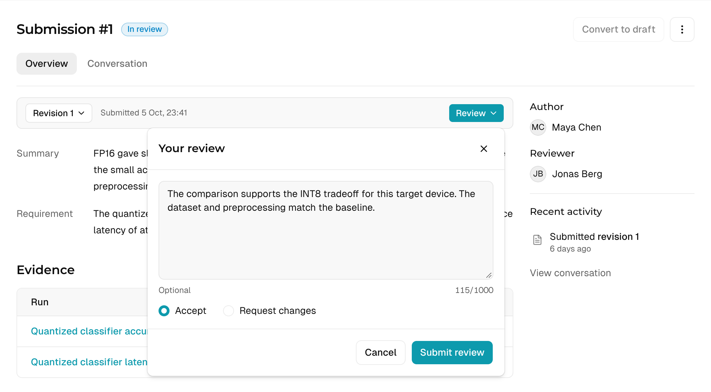Click the Convert to draft button
The width and height of the screenshot is (711, 392).
619,29
